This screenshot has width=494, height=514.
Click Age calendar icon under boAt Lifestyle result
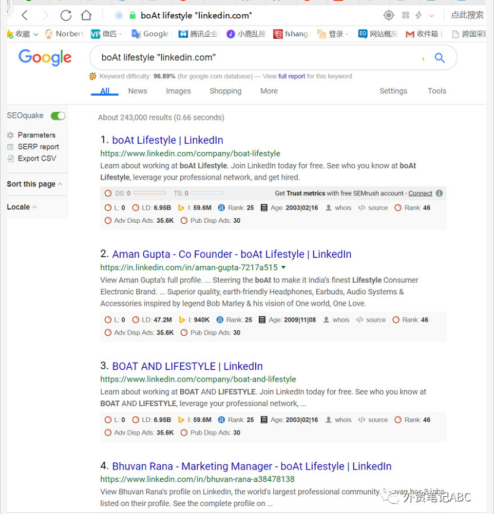[264, 208]
